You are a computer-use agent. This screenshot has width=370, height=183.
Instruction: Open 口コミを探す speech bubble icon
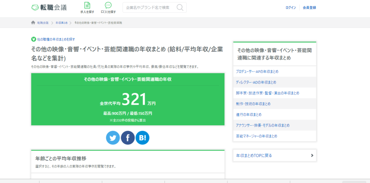coord(108,5)
